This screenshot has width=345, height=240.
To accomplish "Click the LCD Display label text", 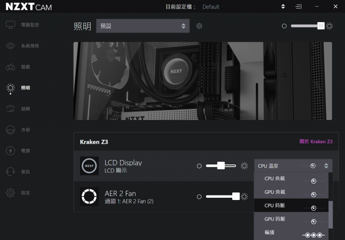I will [x=123, y=163].
